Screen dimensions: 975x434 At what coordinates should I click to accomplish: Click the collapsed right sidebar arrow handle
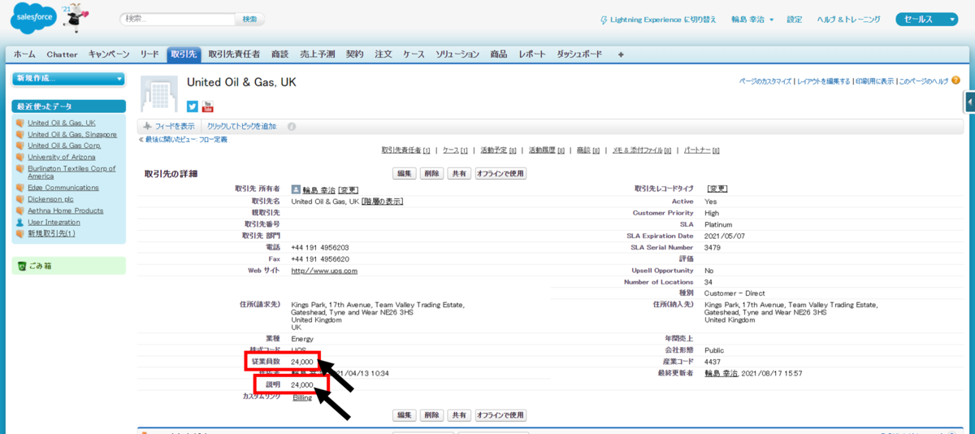tap(970, 102)
